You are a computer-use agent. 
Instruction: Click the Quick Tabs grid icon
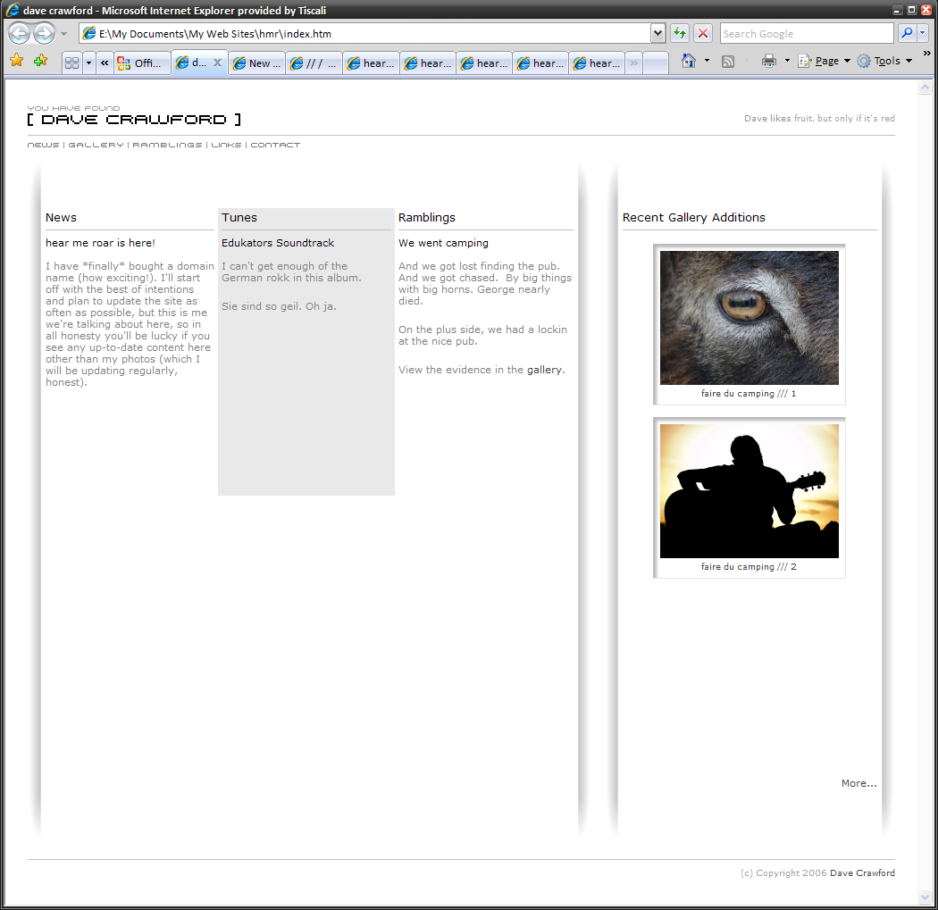[71, 63]
